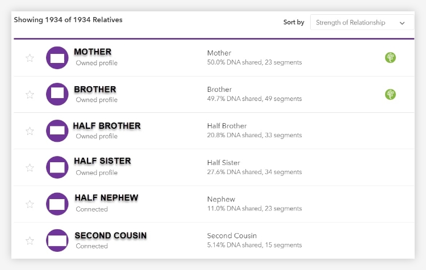Open the HALF NEPHEW relative name

pyautogui.click(x=106, y=198)
